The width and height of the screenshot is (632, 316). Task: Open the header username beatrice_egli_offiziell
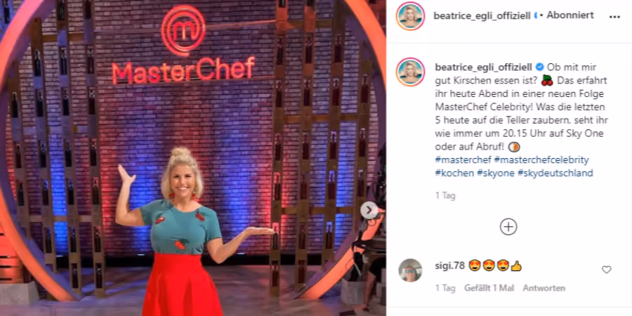[x=482, y=15]
